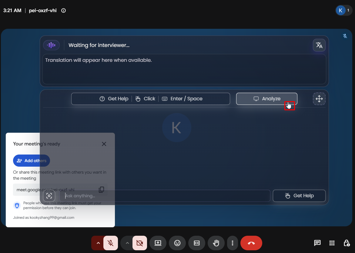Toggle closed captions

pos(197,243)
